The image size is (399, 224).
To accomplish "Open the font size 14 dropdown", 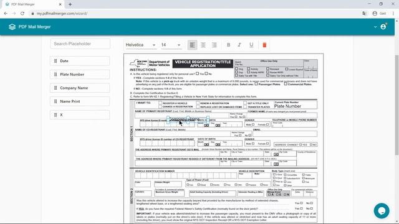I will tap(171, 45).
